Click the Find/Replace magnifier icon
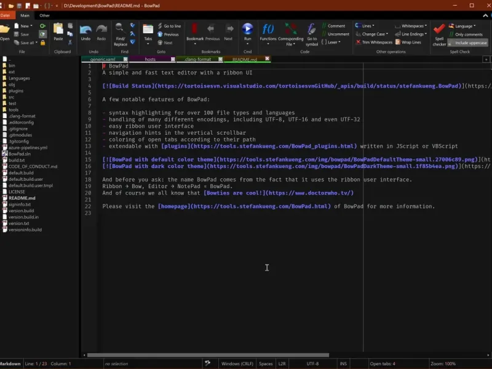 pyautogui.click(x=120, y=29)
